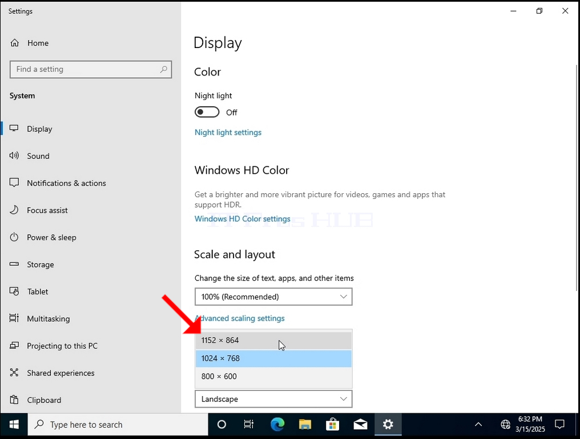Screen dimensions: 580x439
Task: Click the Settings gear on taskbar
Action: point(388,425)
